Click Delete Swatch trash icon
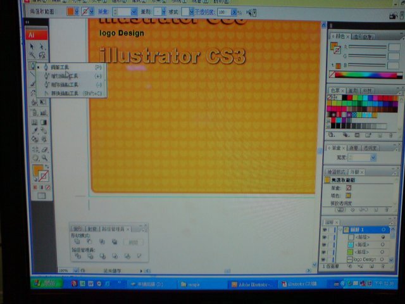The width and height of the screenshot is (405, 304). point(391,136)
